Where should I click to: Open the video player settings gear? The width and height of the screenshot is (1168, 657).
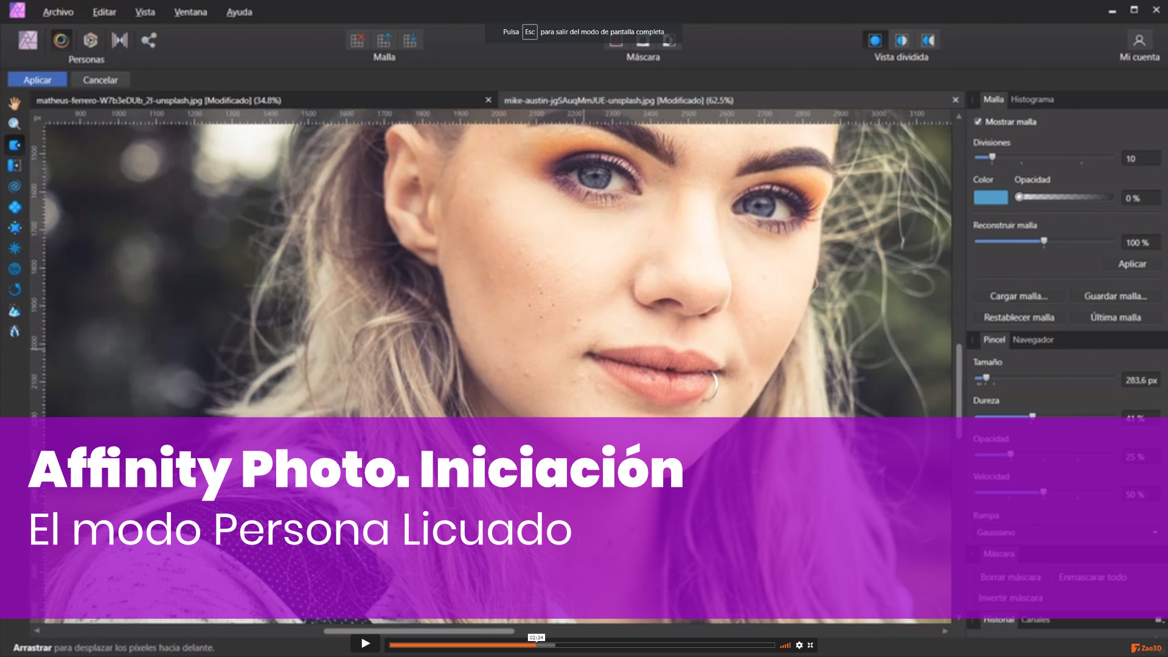click(x=799, y=645)
